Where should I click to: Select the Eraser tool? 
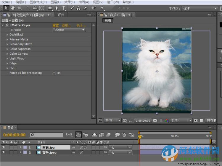tap(86, 8)
